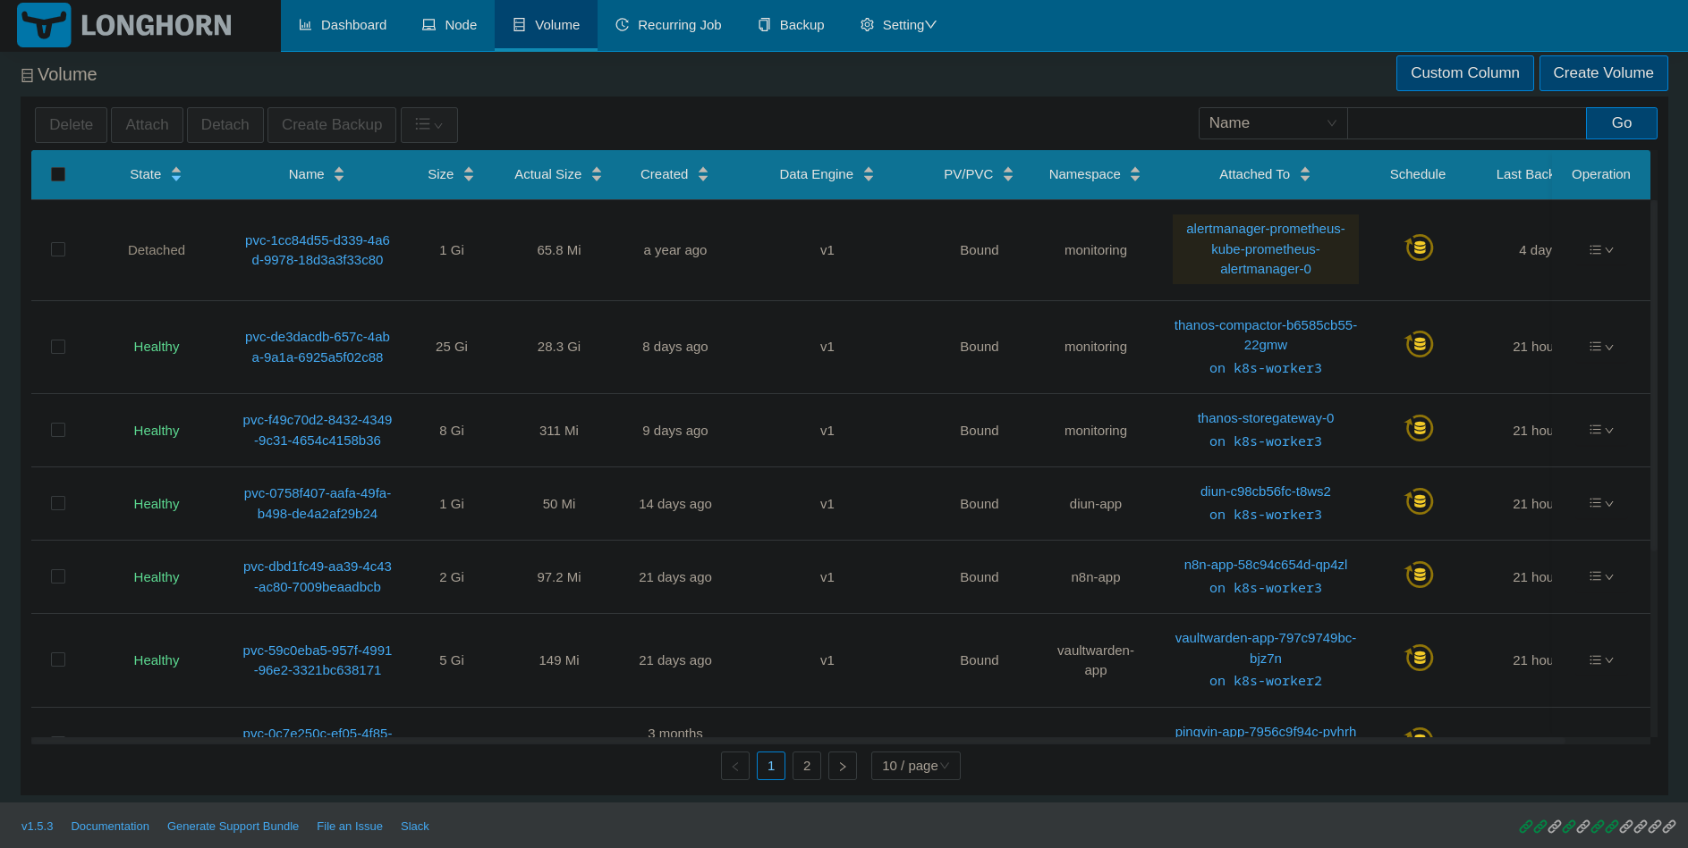Open operation menu for diun-app volume
This screenshot has width=1688, height=848.
[x=1601, y=504]
